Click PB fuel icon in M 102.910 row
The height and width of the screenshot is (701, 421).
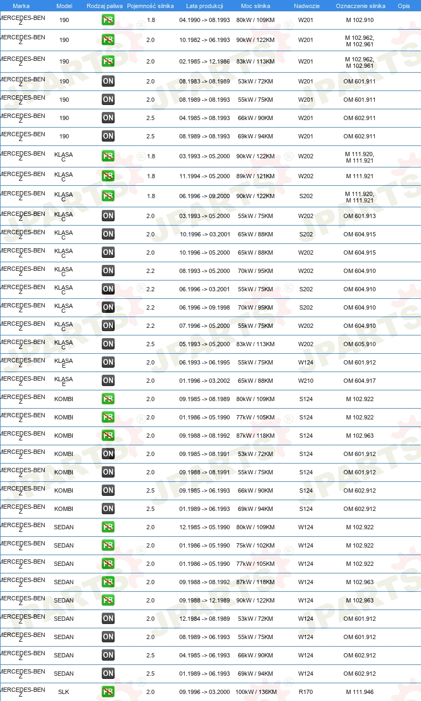click(108, 20)
